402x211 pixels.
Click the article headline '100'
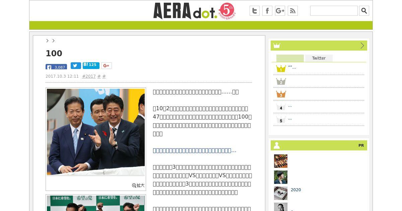(x=54, y=53)
